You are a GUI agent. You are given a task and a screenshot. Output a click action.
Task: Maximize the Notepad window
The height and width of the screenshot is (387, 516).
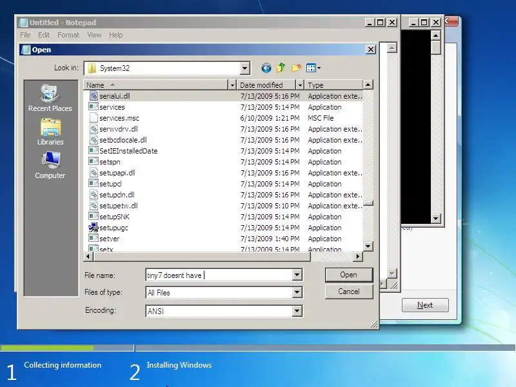(x=381, y=23)
